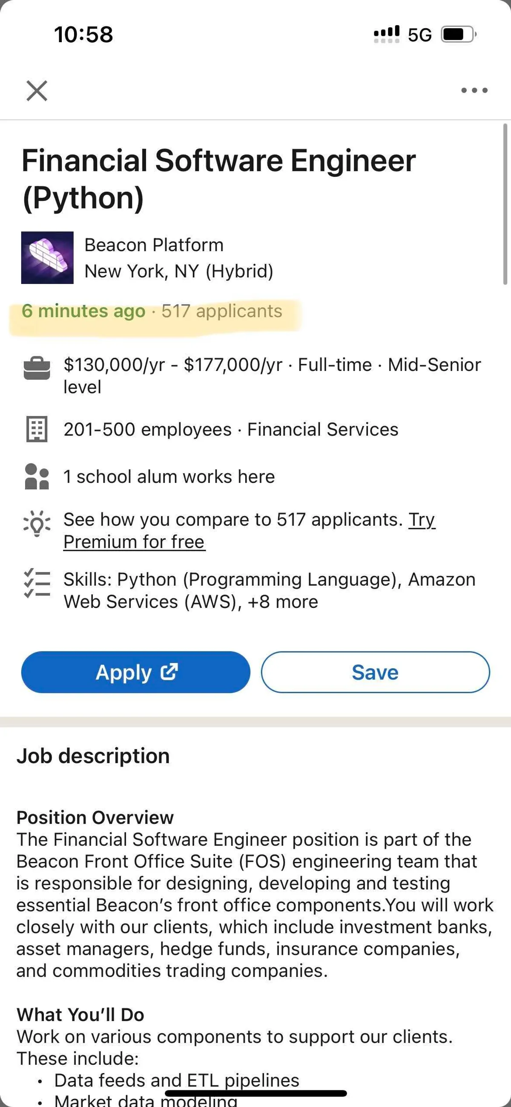Open the three-dot more options menu
Image resolution: width=511 pixels, height=1107 pixels.
[x=474, y=90]
